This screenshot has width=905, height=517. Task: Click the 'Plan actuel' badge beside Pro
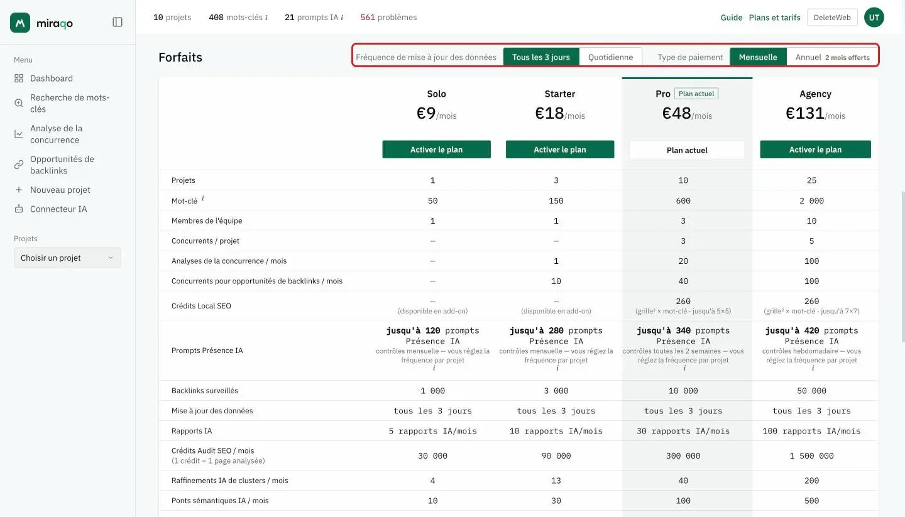696,94
